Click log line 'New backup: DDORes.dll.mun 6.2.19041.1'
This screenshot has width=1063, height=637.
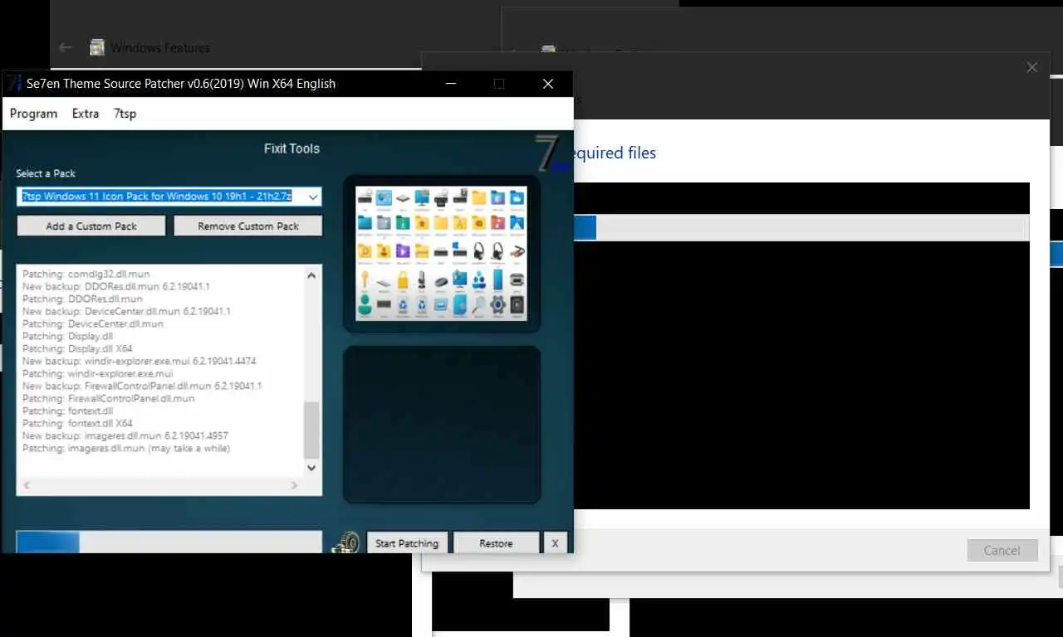click(116, 286)
